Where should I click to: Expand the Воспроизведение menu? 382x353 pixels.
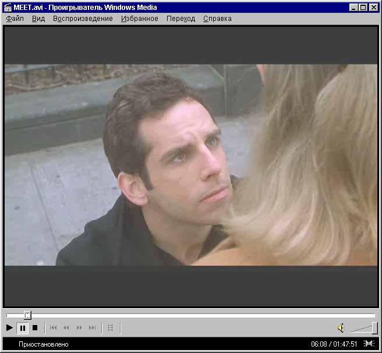83,19
